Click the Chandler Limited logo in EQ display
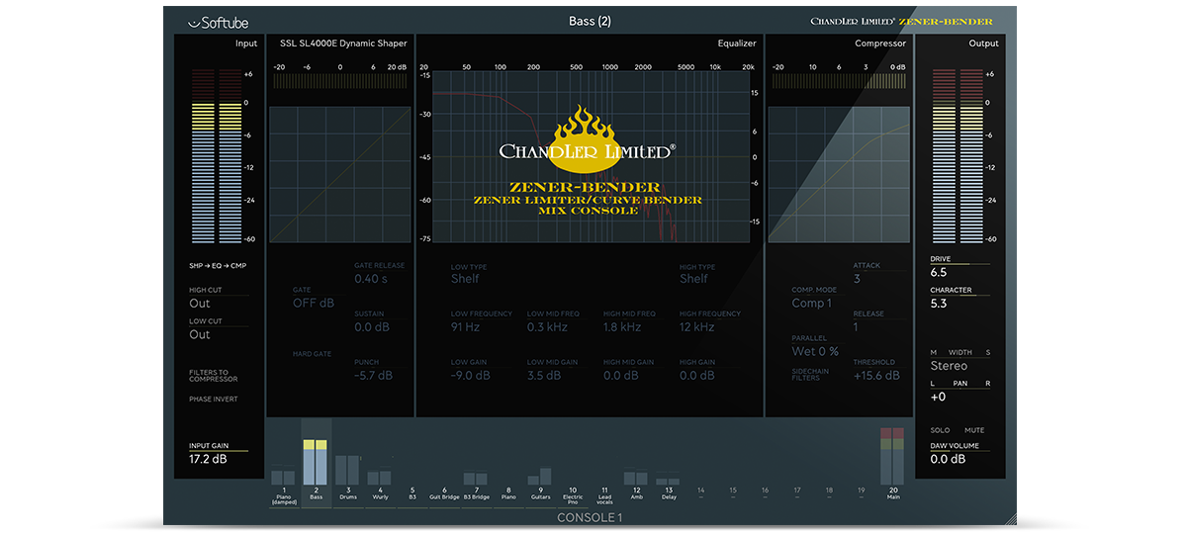 coord(588,139)
